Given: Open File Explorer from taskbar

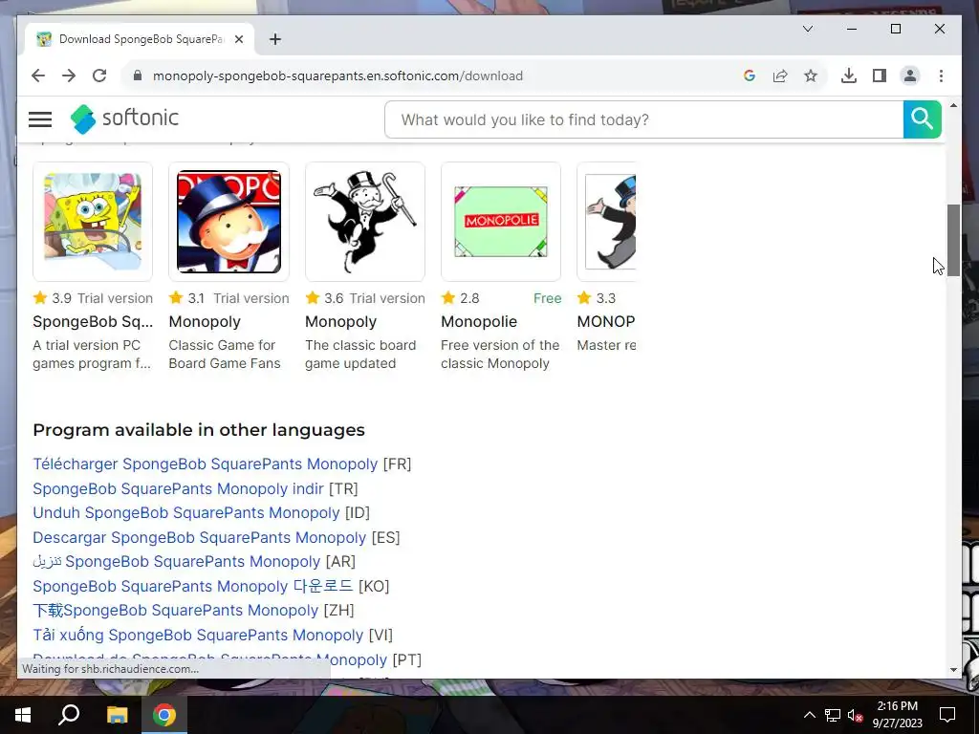Looking at the screenshot, I should click(117, 715).
